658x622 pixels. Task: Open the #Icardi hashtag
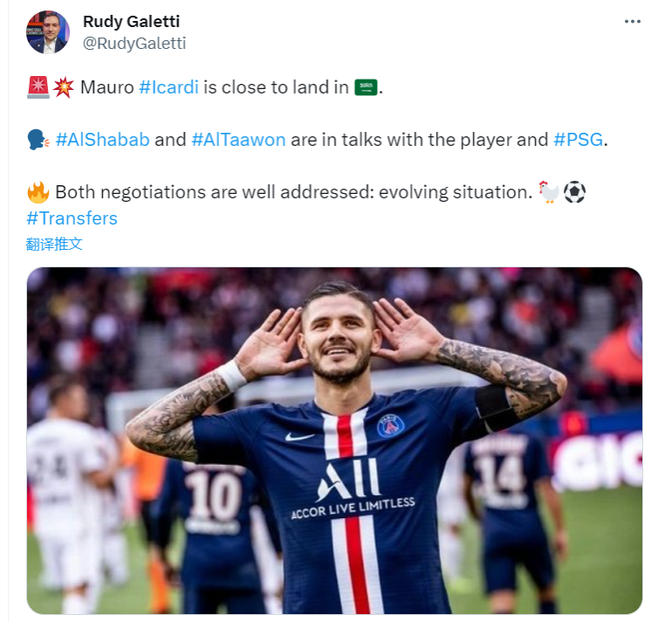[x=168, y=87]
